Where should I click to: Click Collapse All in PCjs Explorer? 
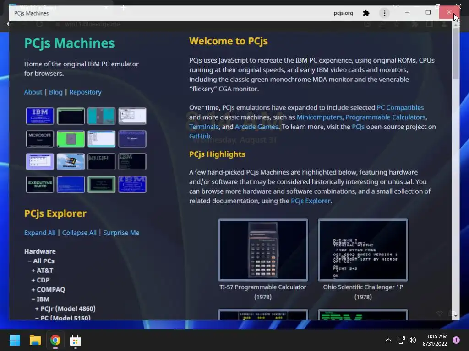[79, 233]
